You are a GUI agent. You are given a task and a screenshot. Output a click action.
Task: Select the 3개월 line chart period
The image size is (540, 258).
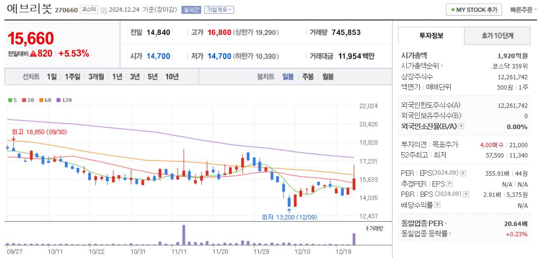pyautogui.click(x=96, y=77)
